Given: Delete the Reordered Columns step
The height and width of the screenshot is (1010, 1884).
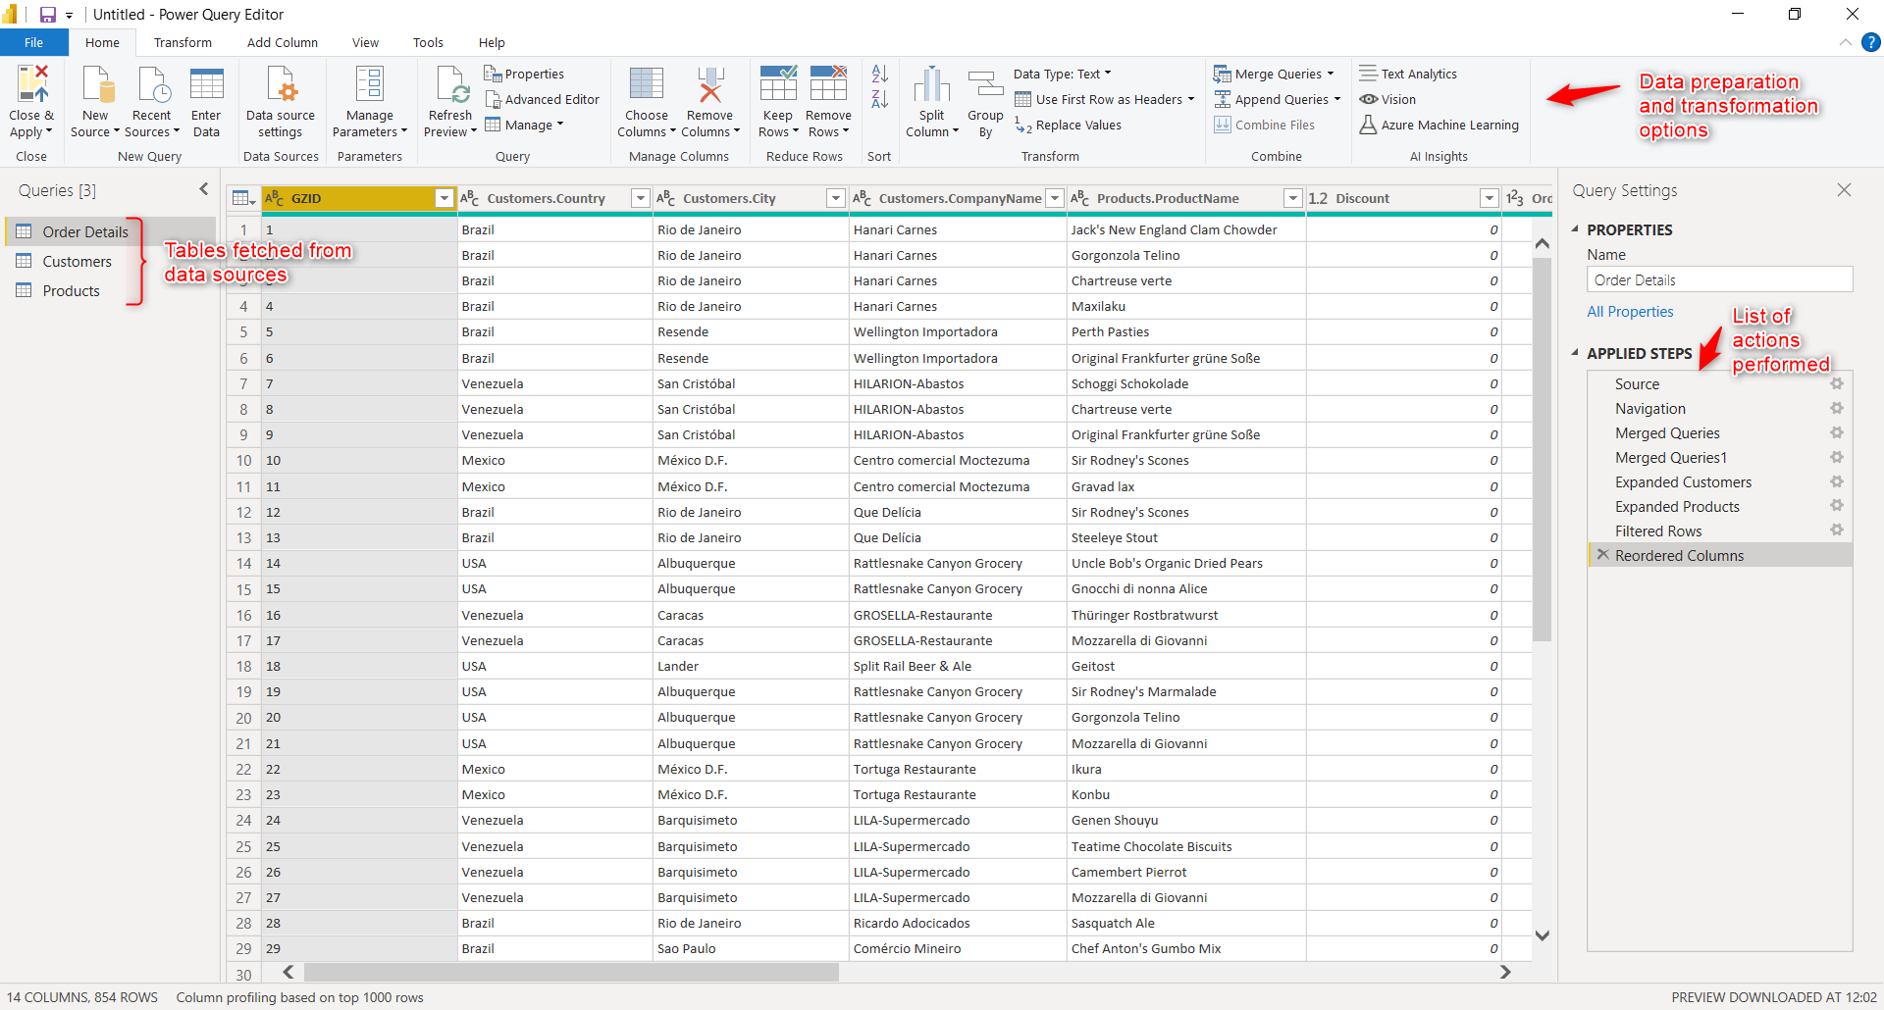Looking at the screenshot, I should 1602,555.
